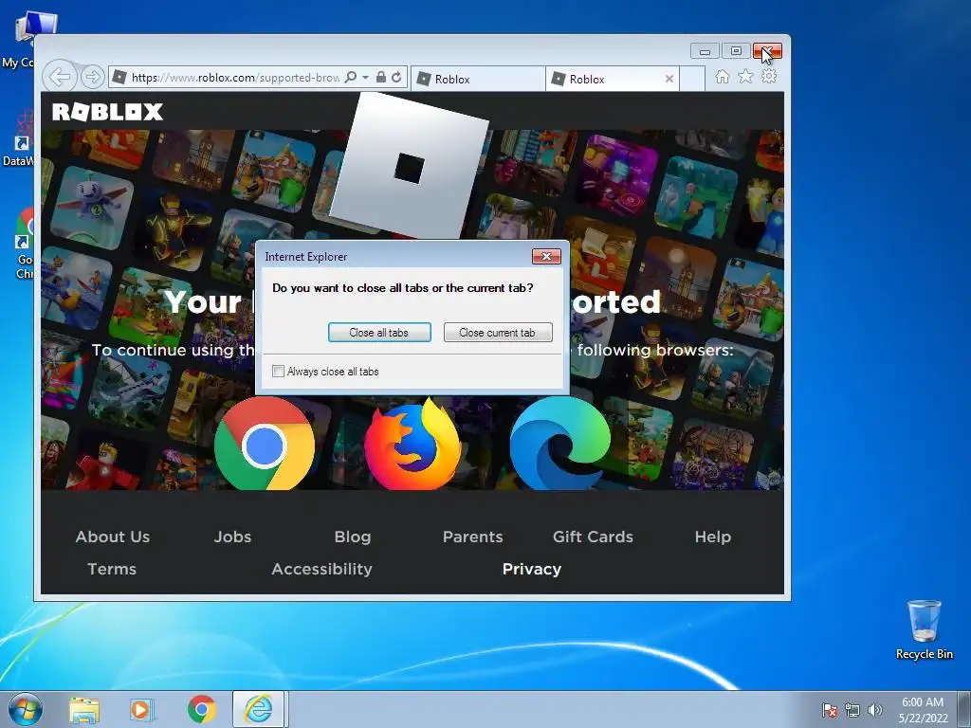Image resolution: width=971 pixels, height=728 pixels.
Task: Click the Internet Explorer taskbar icon
Action: pyautogui.click(x=258, y=709)
